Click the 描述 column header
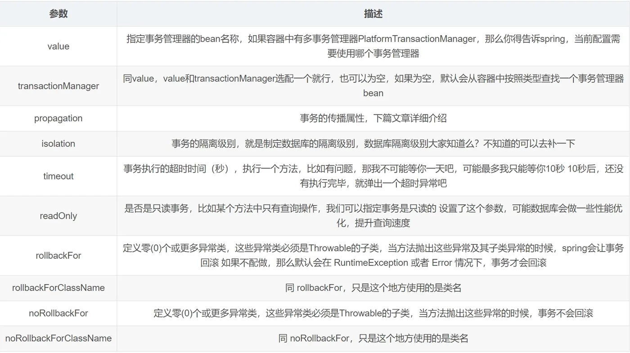 tap(373, 14)
